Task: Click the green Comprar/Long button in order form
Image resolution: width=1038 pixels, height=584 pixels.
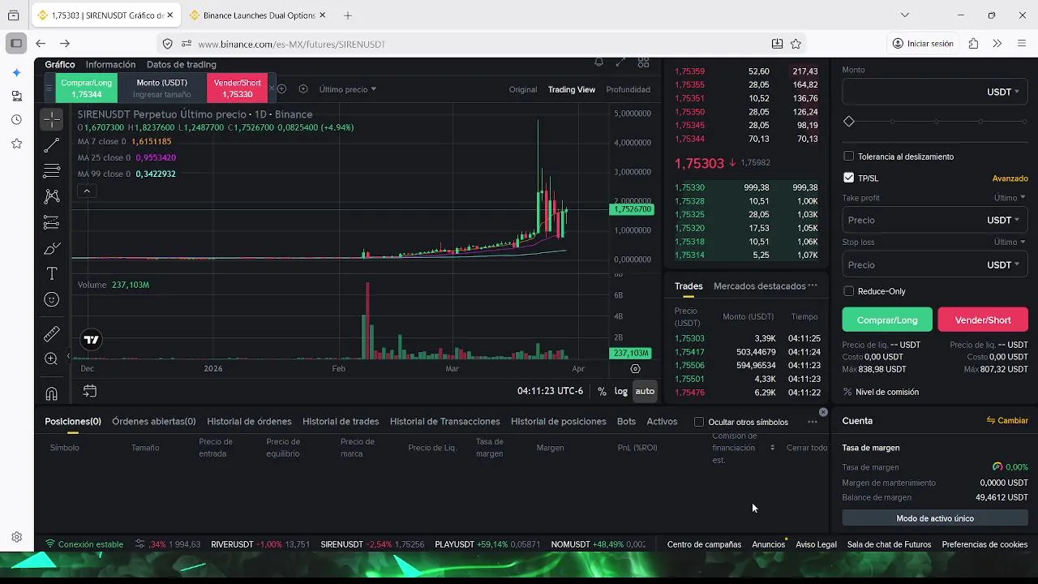Action: pyautogui.click(x=887, y=320)
